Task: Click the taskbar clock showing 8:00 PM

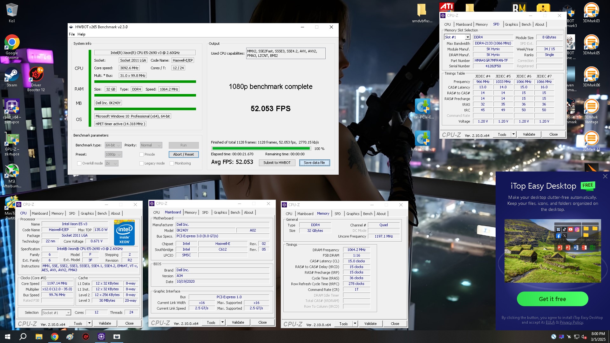Action: point(598,337)
